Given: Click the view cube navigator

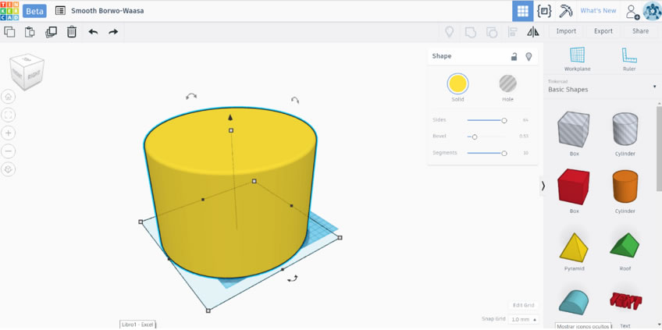Looking at the screenshot, I should pyautogui.click(x=27, y=72).
